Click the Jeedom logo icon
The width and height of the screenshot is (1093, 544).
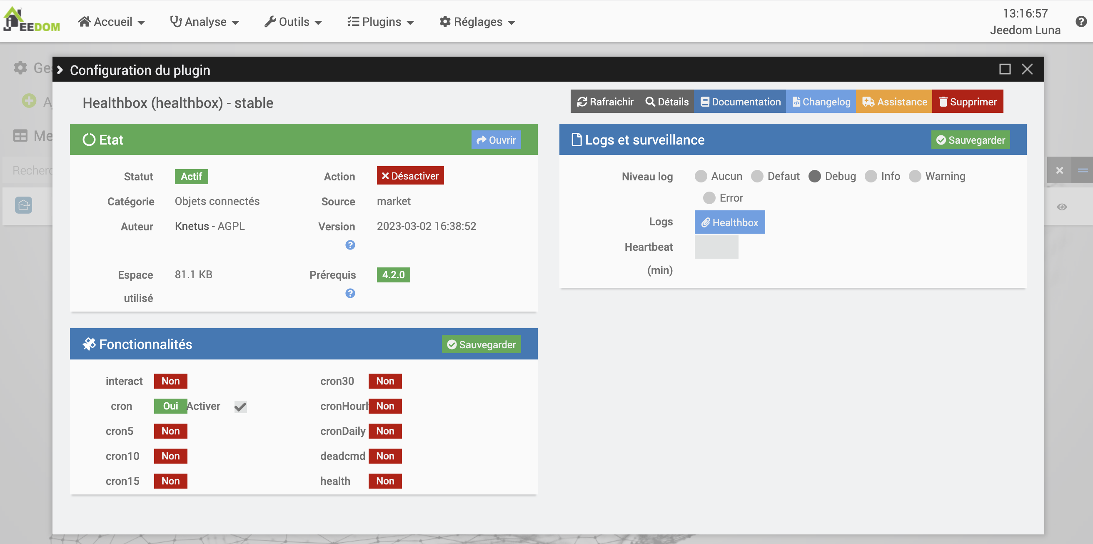(30, 20)
